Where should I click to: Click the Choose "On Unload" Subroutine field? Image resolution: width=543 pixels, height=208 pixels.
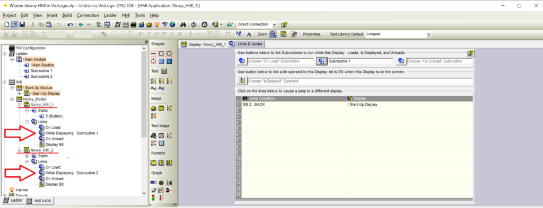tap(440, 61)
